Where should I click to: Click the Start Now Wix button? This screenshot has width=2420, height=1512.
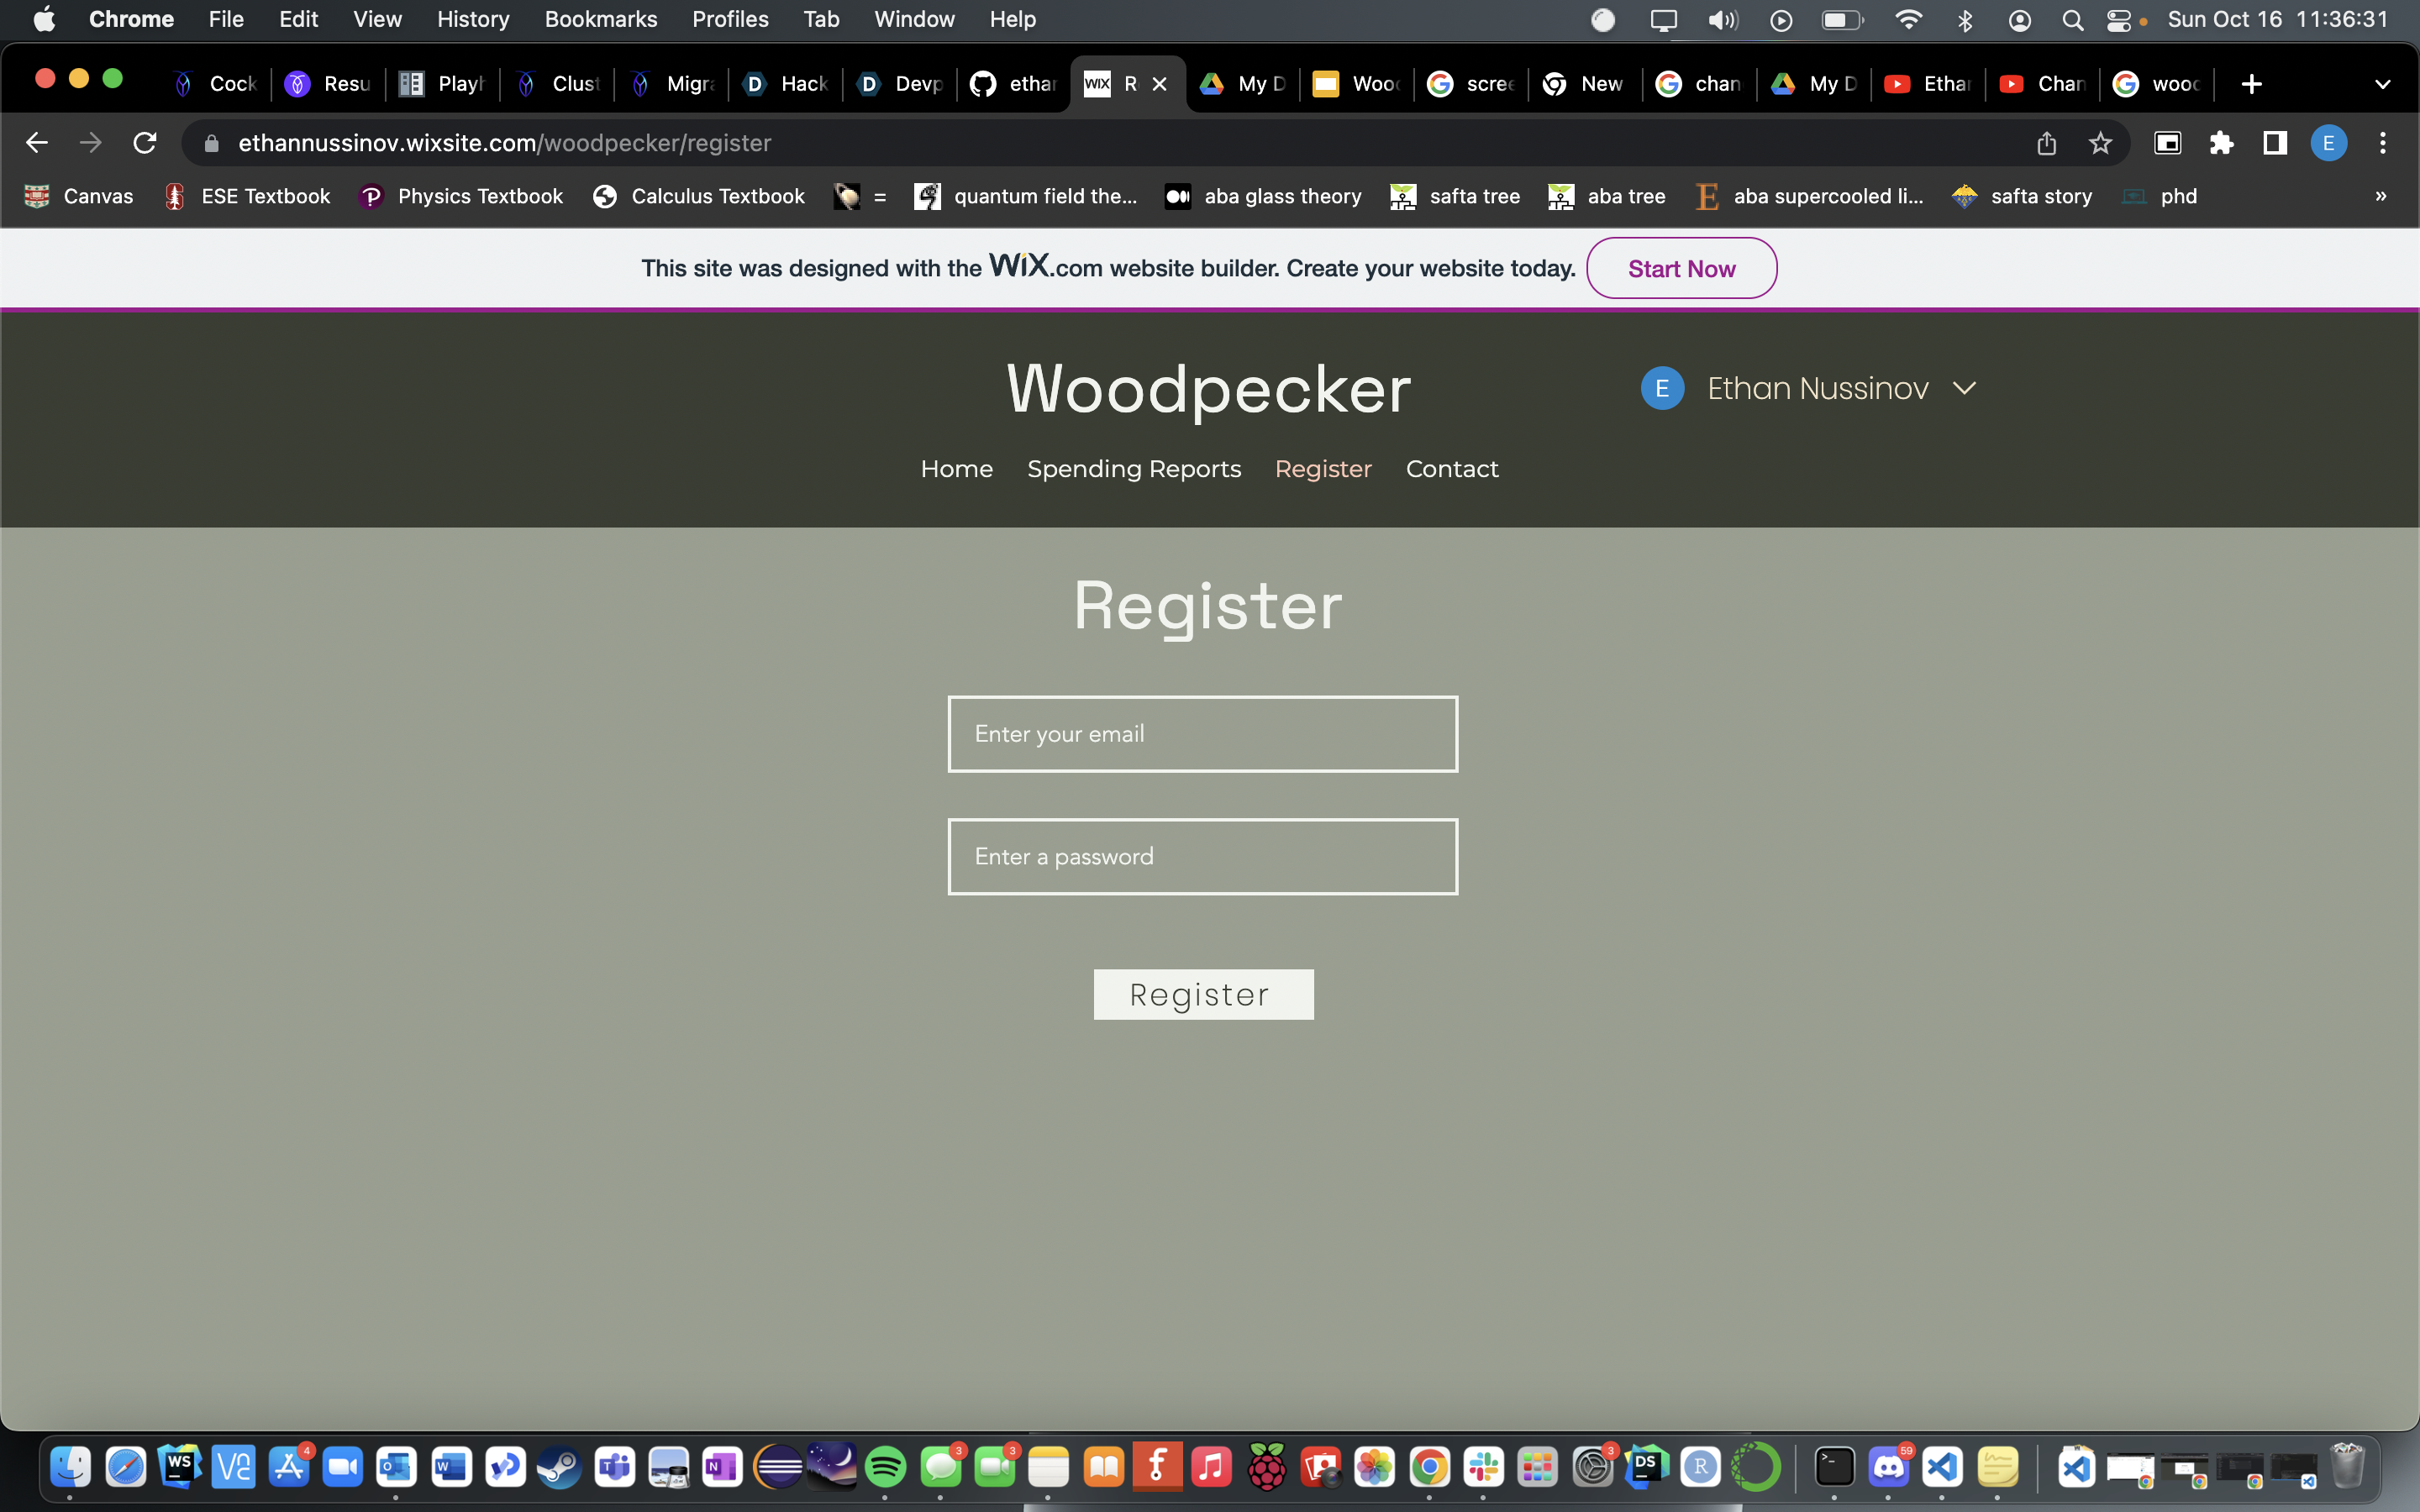1681,268
